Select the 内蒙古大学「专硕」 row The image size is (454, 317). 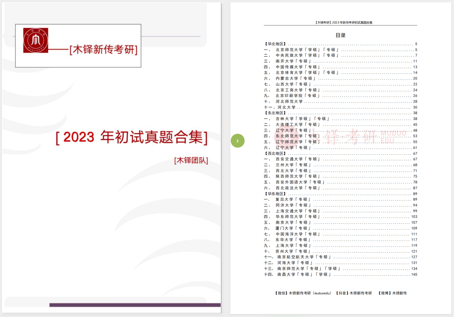[340, 79]
